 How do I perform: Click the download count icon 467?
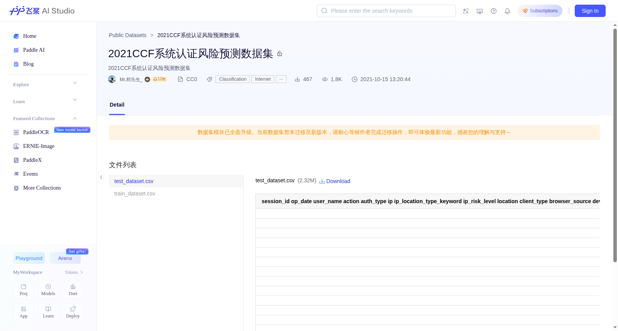297,79
